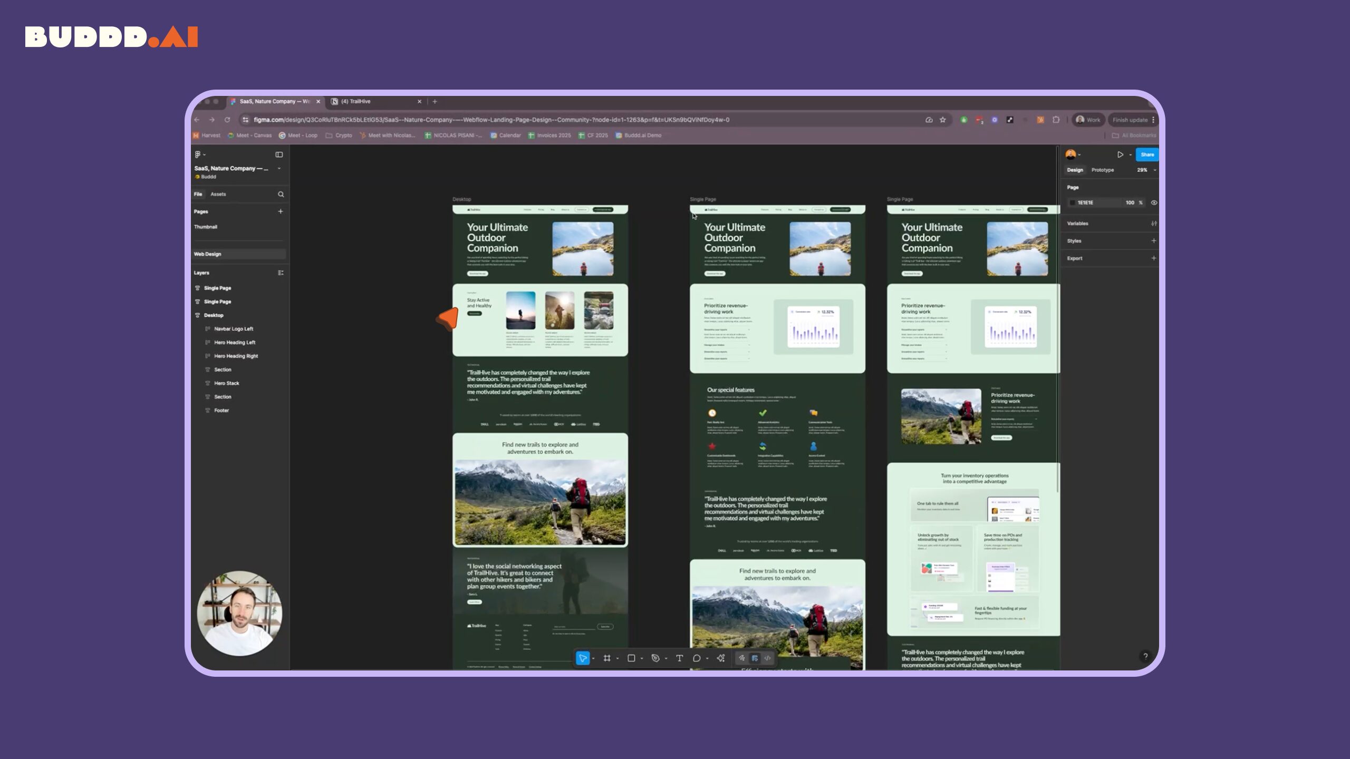The image size is (1350, 759).
Task: Go forward in the browser
Action: [x=212, y=120]
